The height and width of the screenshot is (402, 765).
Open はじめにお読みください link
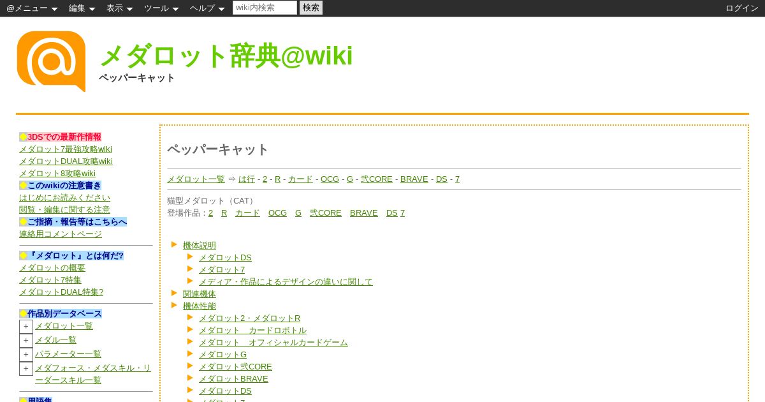[64, 198]
